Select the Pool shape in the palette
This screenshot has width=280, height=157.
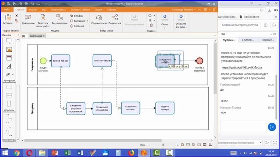point(9,87)
